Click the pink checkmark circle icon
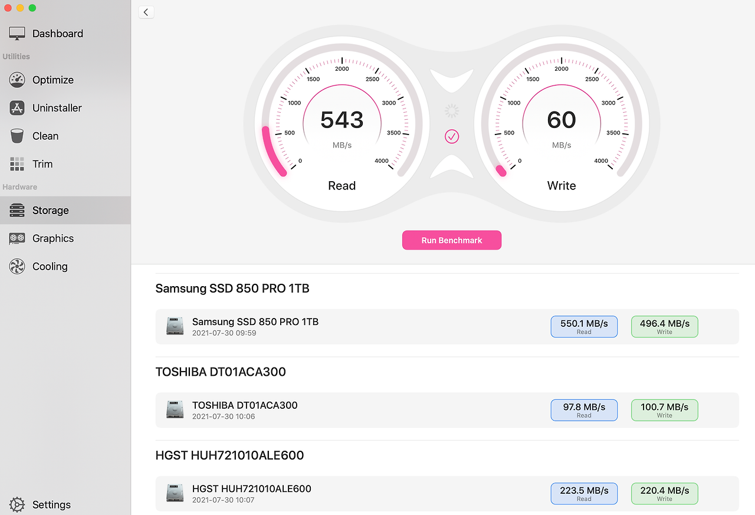The image size is (755, 515). point(452,137)
